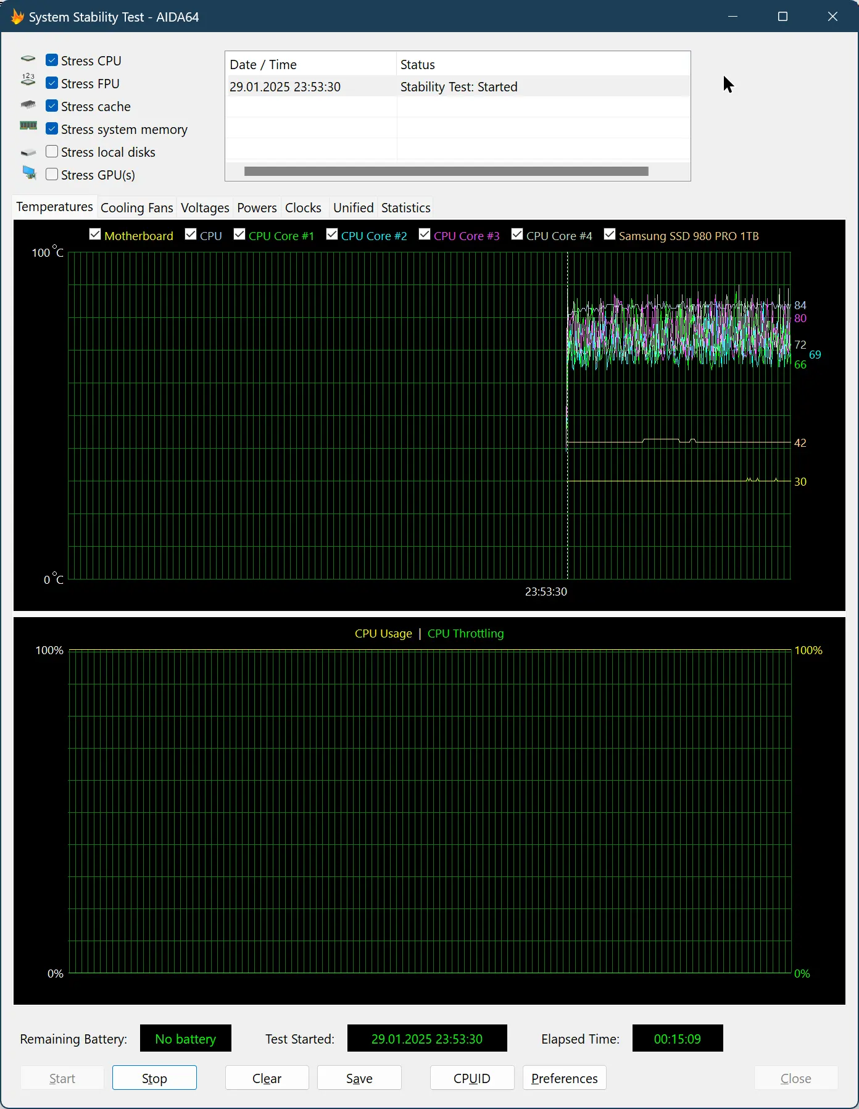Close the window with the title bar X
The height and width of the screenshot is (1109, 859).
832,17
